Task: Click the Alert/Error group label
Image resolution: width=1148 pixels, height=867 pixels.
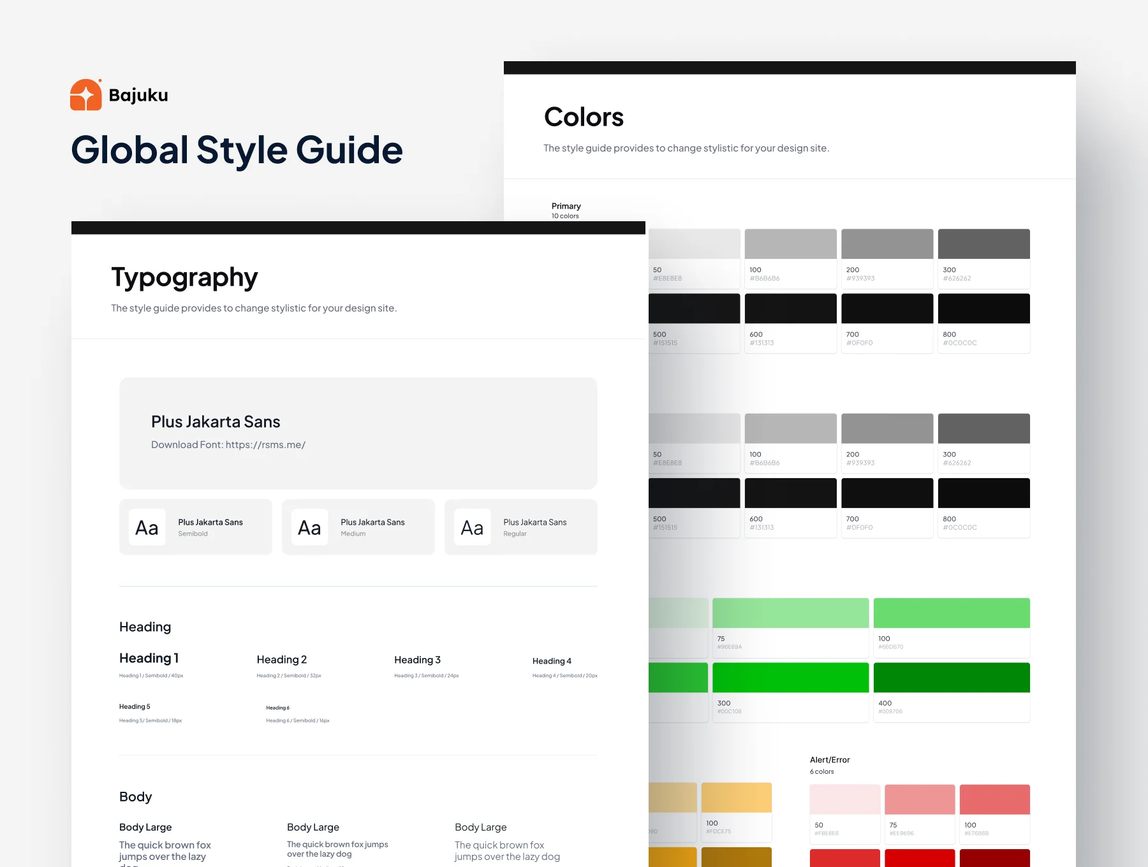Action: coord(830,760)
